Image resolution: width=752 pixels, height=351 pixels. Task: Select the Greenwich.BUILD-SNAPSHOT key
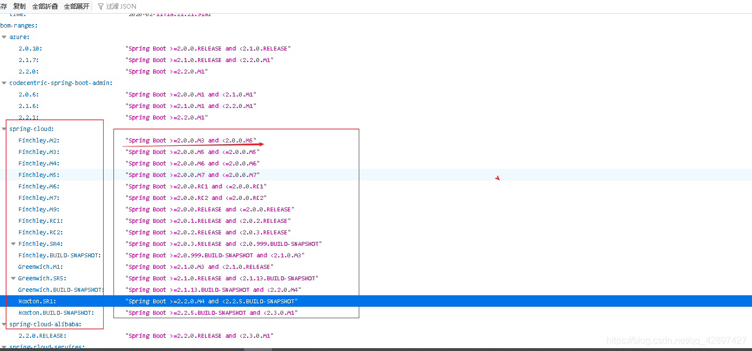pyautogui.click(x=62, y=290)
